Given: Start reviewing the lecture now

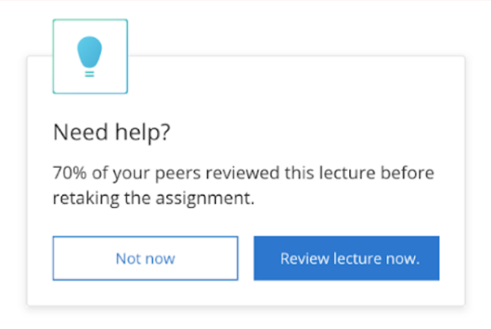Looking at the screenshot, I should [x=346, y=259].
